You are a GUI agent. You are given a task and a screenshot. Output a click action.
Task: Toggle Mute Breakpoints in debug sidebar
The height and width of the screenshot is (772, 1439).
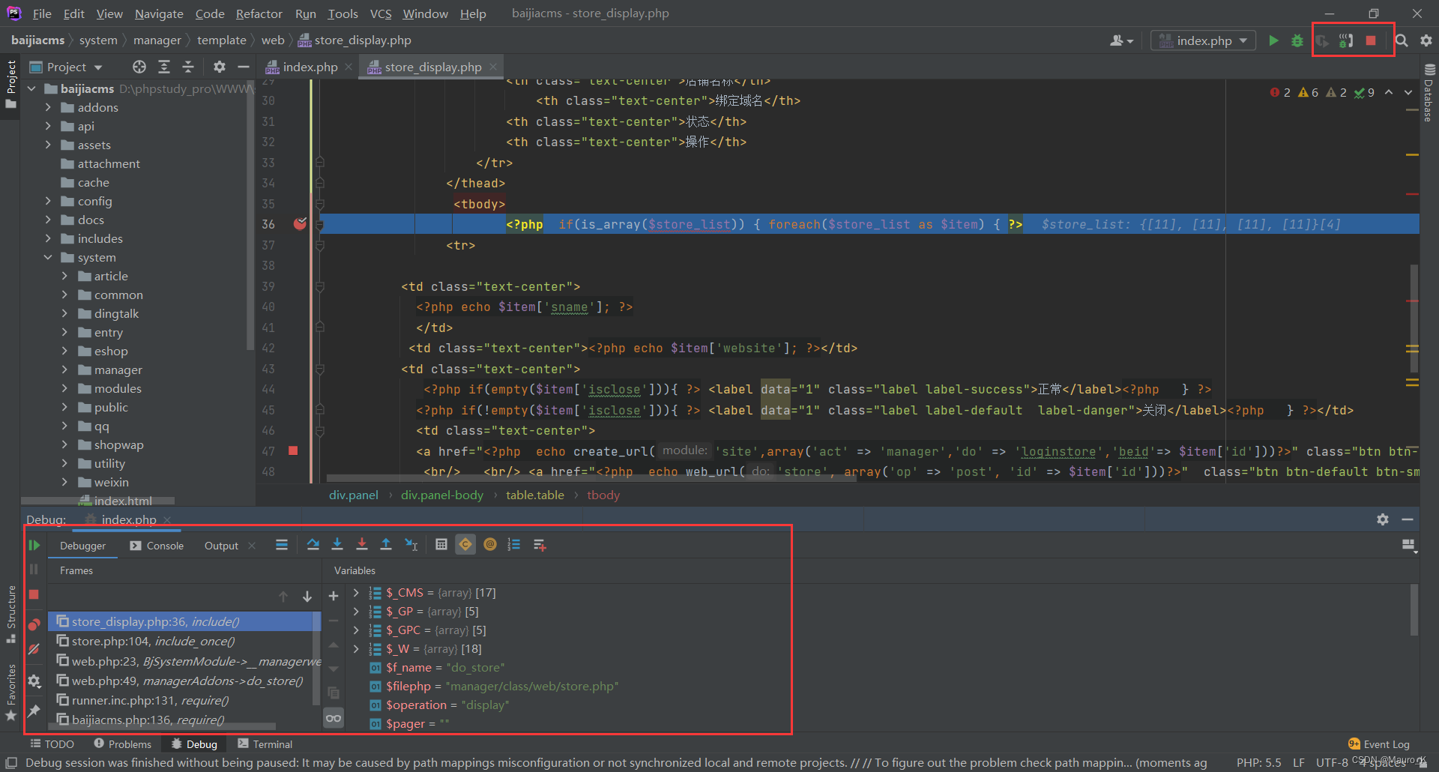coord(34,649)
